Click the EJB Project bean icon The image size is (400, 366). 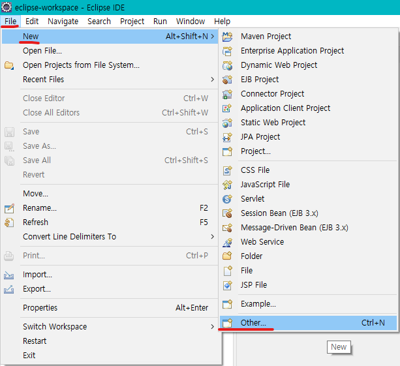[227, 80]
